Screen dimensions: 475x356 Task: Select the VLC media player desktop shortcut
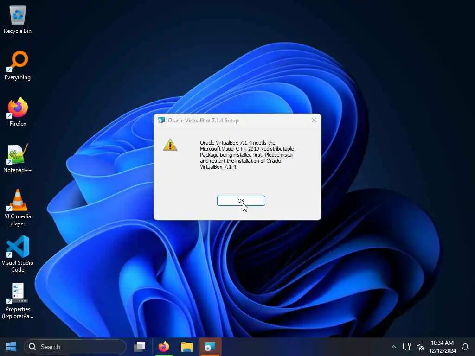[x=18, y=208]
